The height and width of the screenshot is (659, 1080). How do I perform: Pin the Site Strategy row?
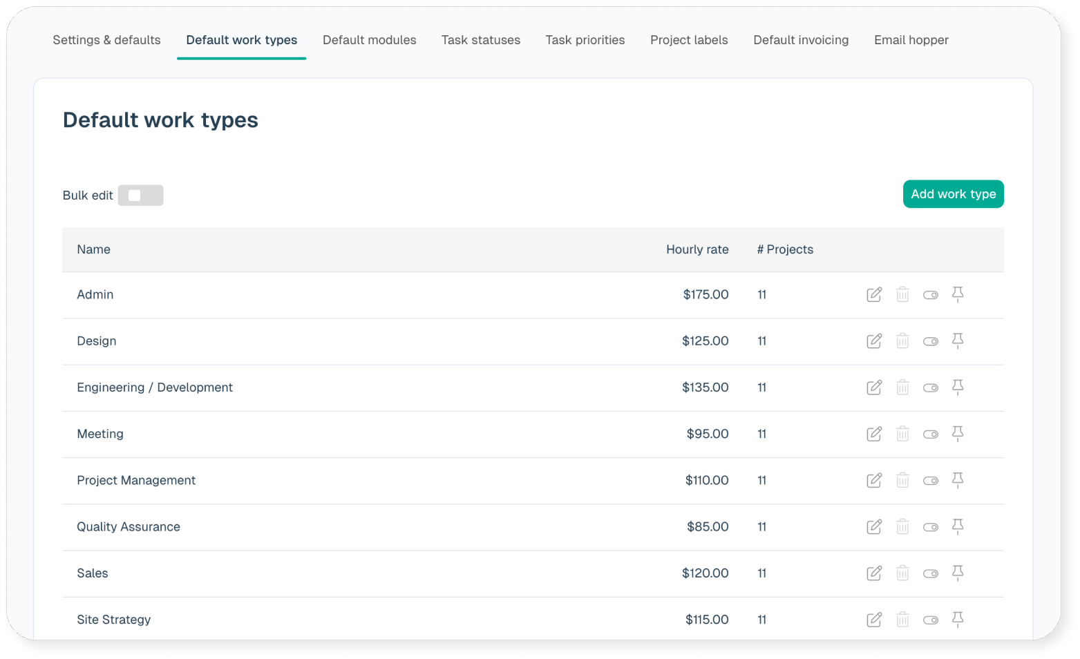click(958, 620)
